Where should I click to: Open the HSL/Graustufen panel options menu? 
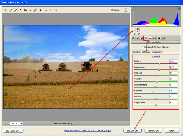(178, 42)
